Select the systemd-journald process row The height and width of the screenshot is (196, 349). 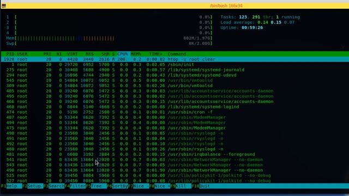click(174, 70)
